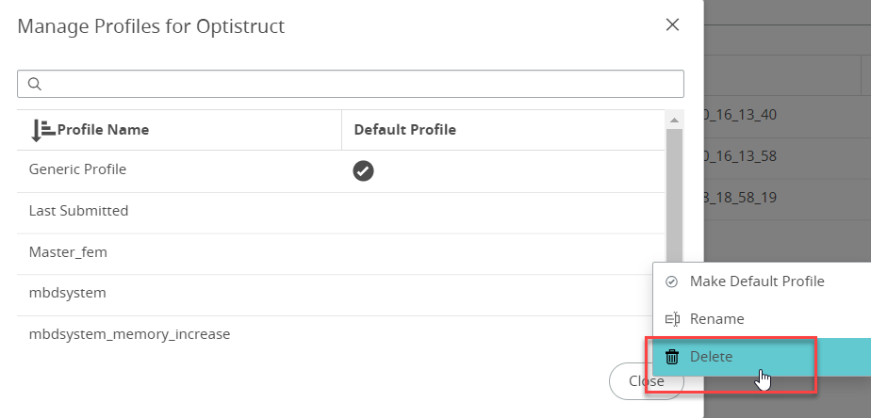The width and height of the screenshot is (871, 418).
Task: Click the Default Profile column header
Action: [x=404, y=130]
